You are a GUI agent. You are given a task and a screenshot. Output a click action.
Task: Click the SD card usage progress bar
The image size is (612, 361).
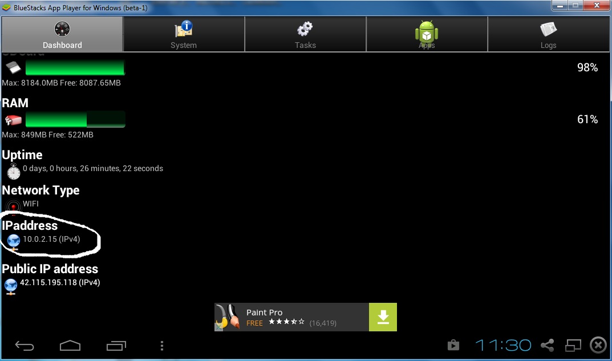click(75, 67)
